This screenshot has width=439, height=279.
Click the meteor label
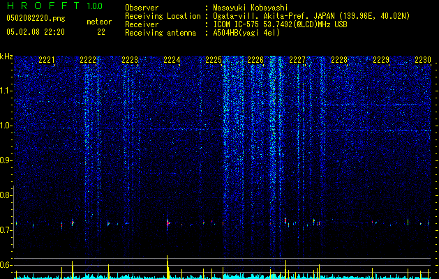pos(99,22)
